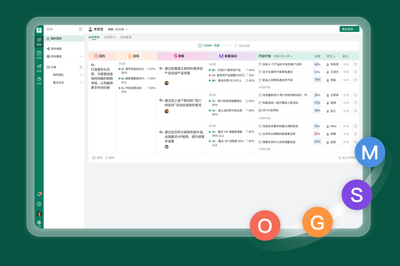Open the paper-plane icon in left rail

[x=39, y=68]
